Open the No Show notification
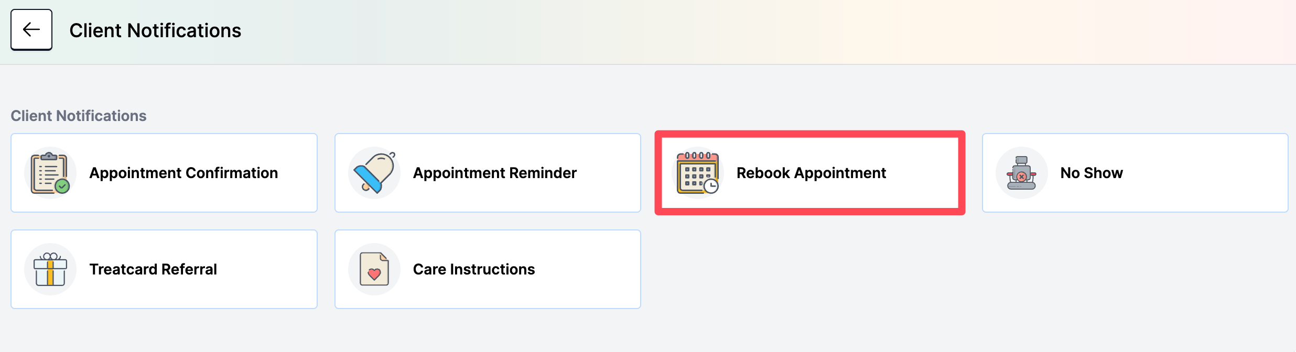The image size is (1296, 352). [x=1135, y=173]
